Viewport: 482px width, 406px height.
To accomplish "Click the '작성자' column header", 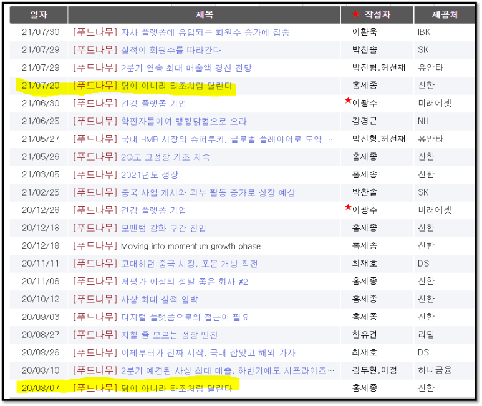I will point(377,14).
